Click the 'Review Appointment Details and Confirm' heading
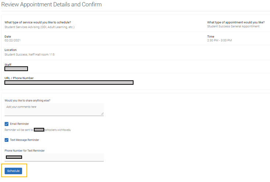Viewport: 270px width, 182px height. (51, 4)
